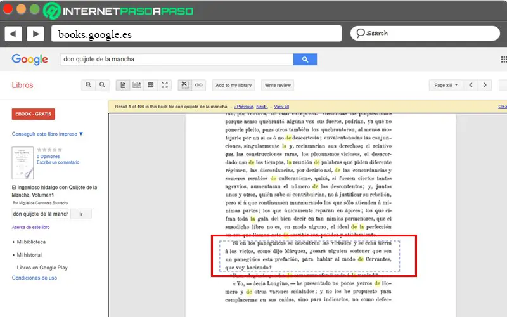This screenshot has height=317, width=507.
Task: Click the star rating row
Action: pyautogui.click(x=49, y=150)
